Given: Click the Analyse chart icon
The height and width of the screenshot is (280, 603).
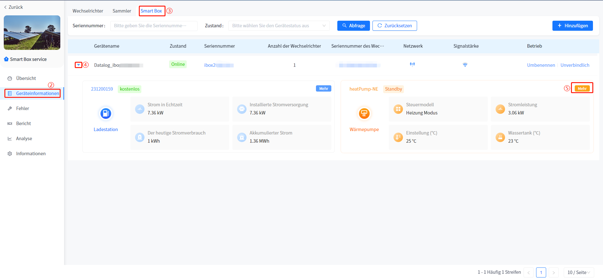Looking at the screenshot, I should pos(10,139).
